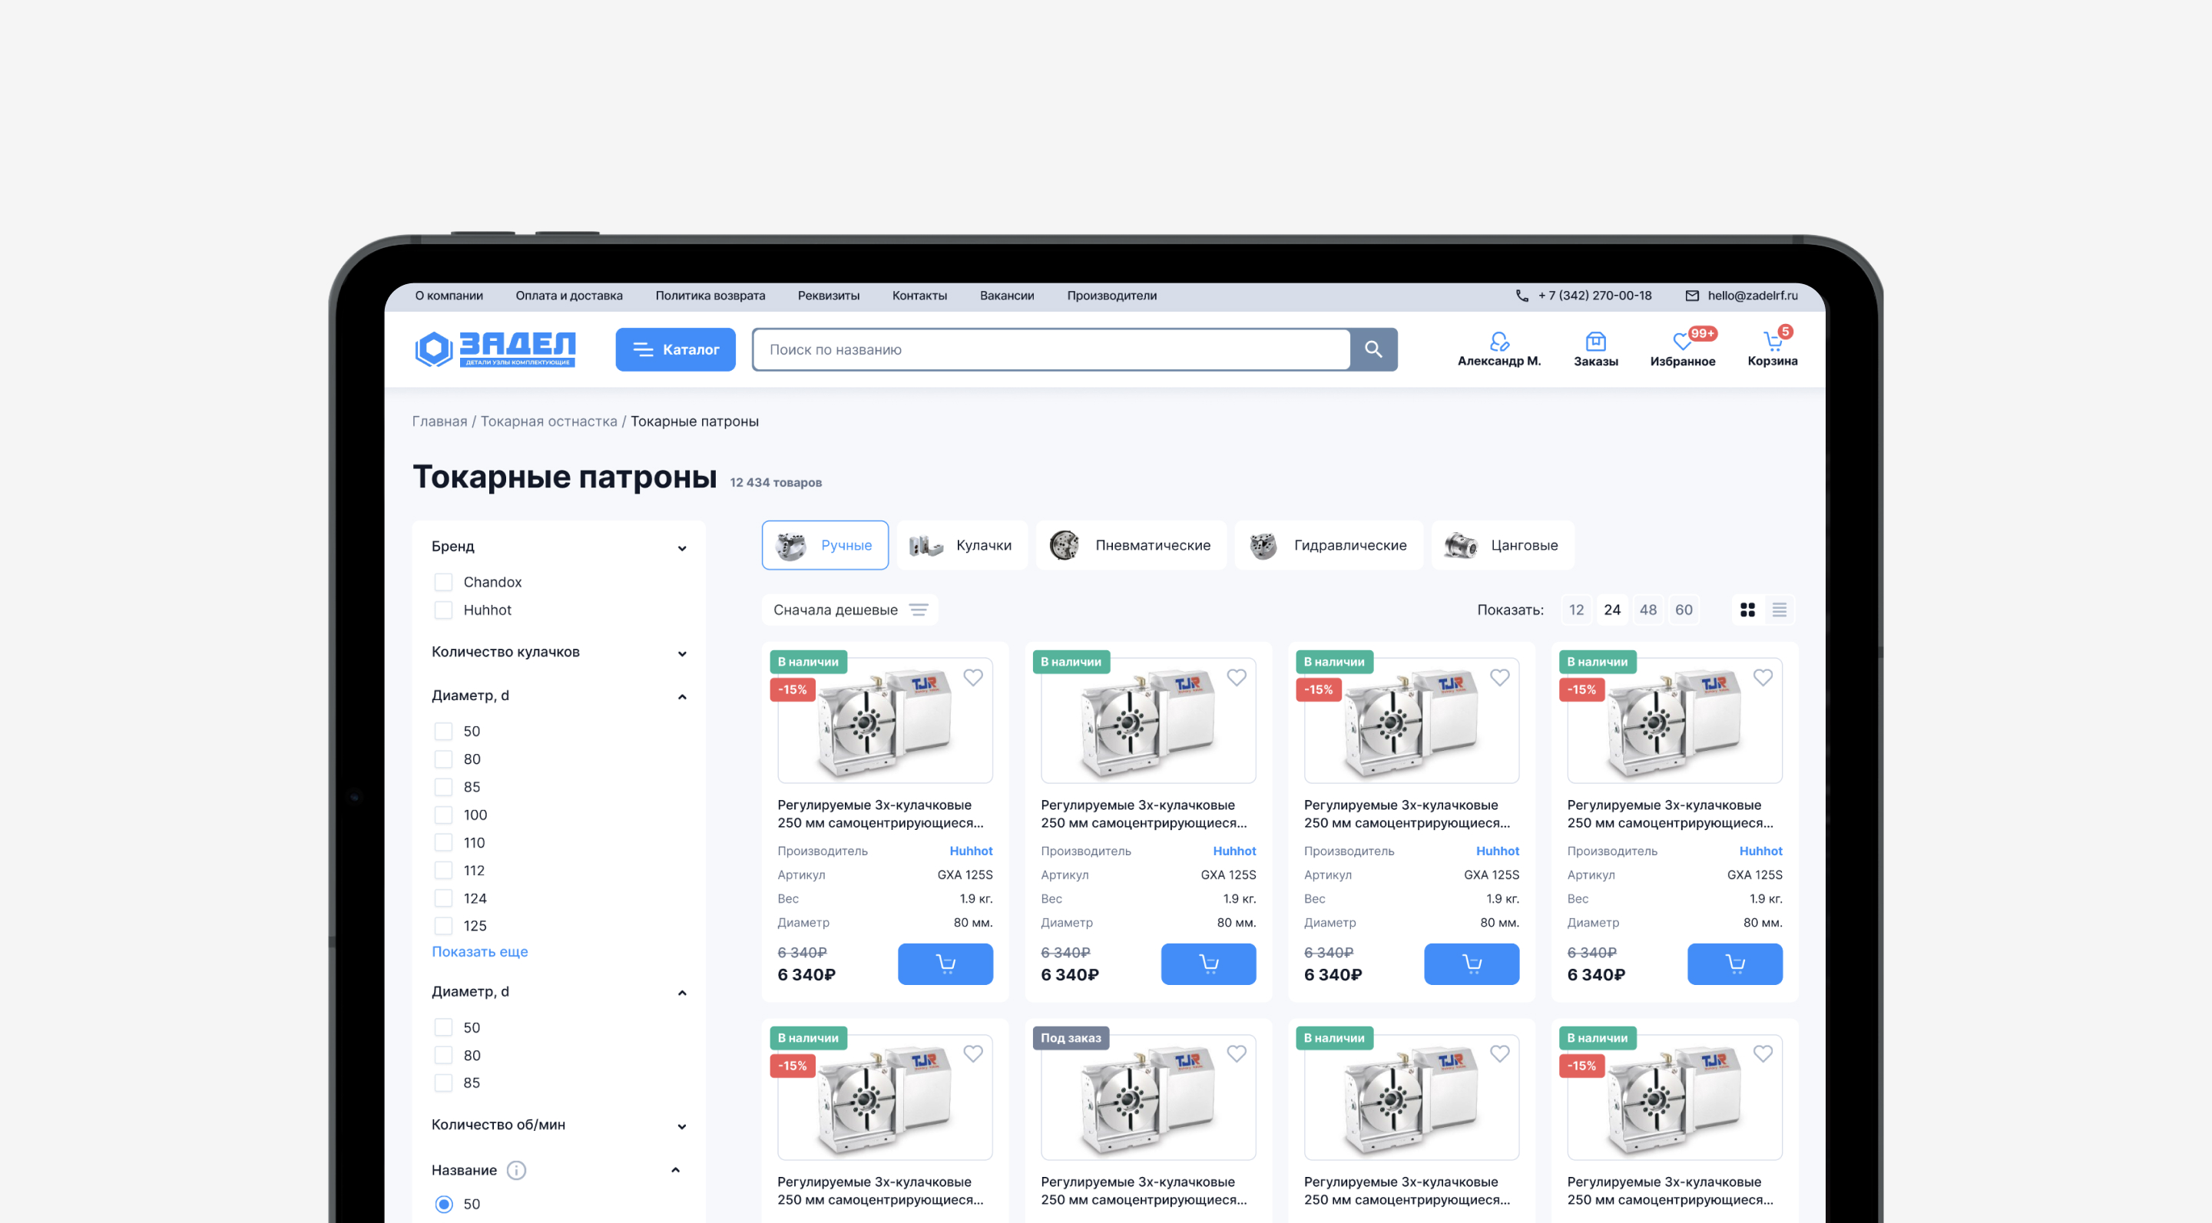Collapse the first Диаметр, d filter
Screen dimensions: 2212x1223
point(682,696)
